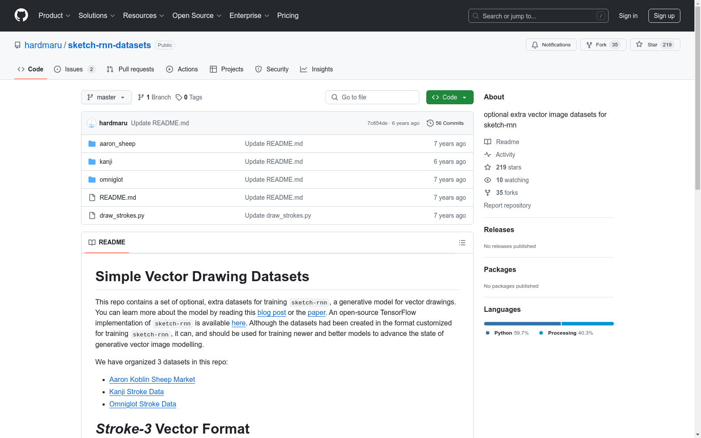Expand the Product menu
The width and height of the screenshot is (701, 438).
pyautogui.click(x=54, y=15)
